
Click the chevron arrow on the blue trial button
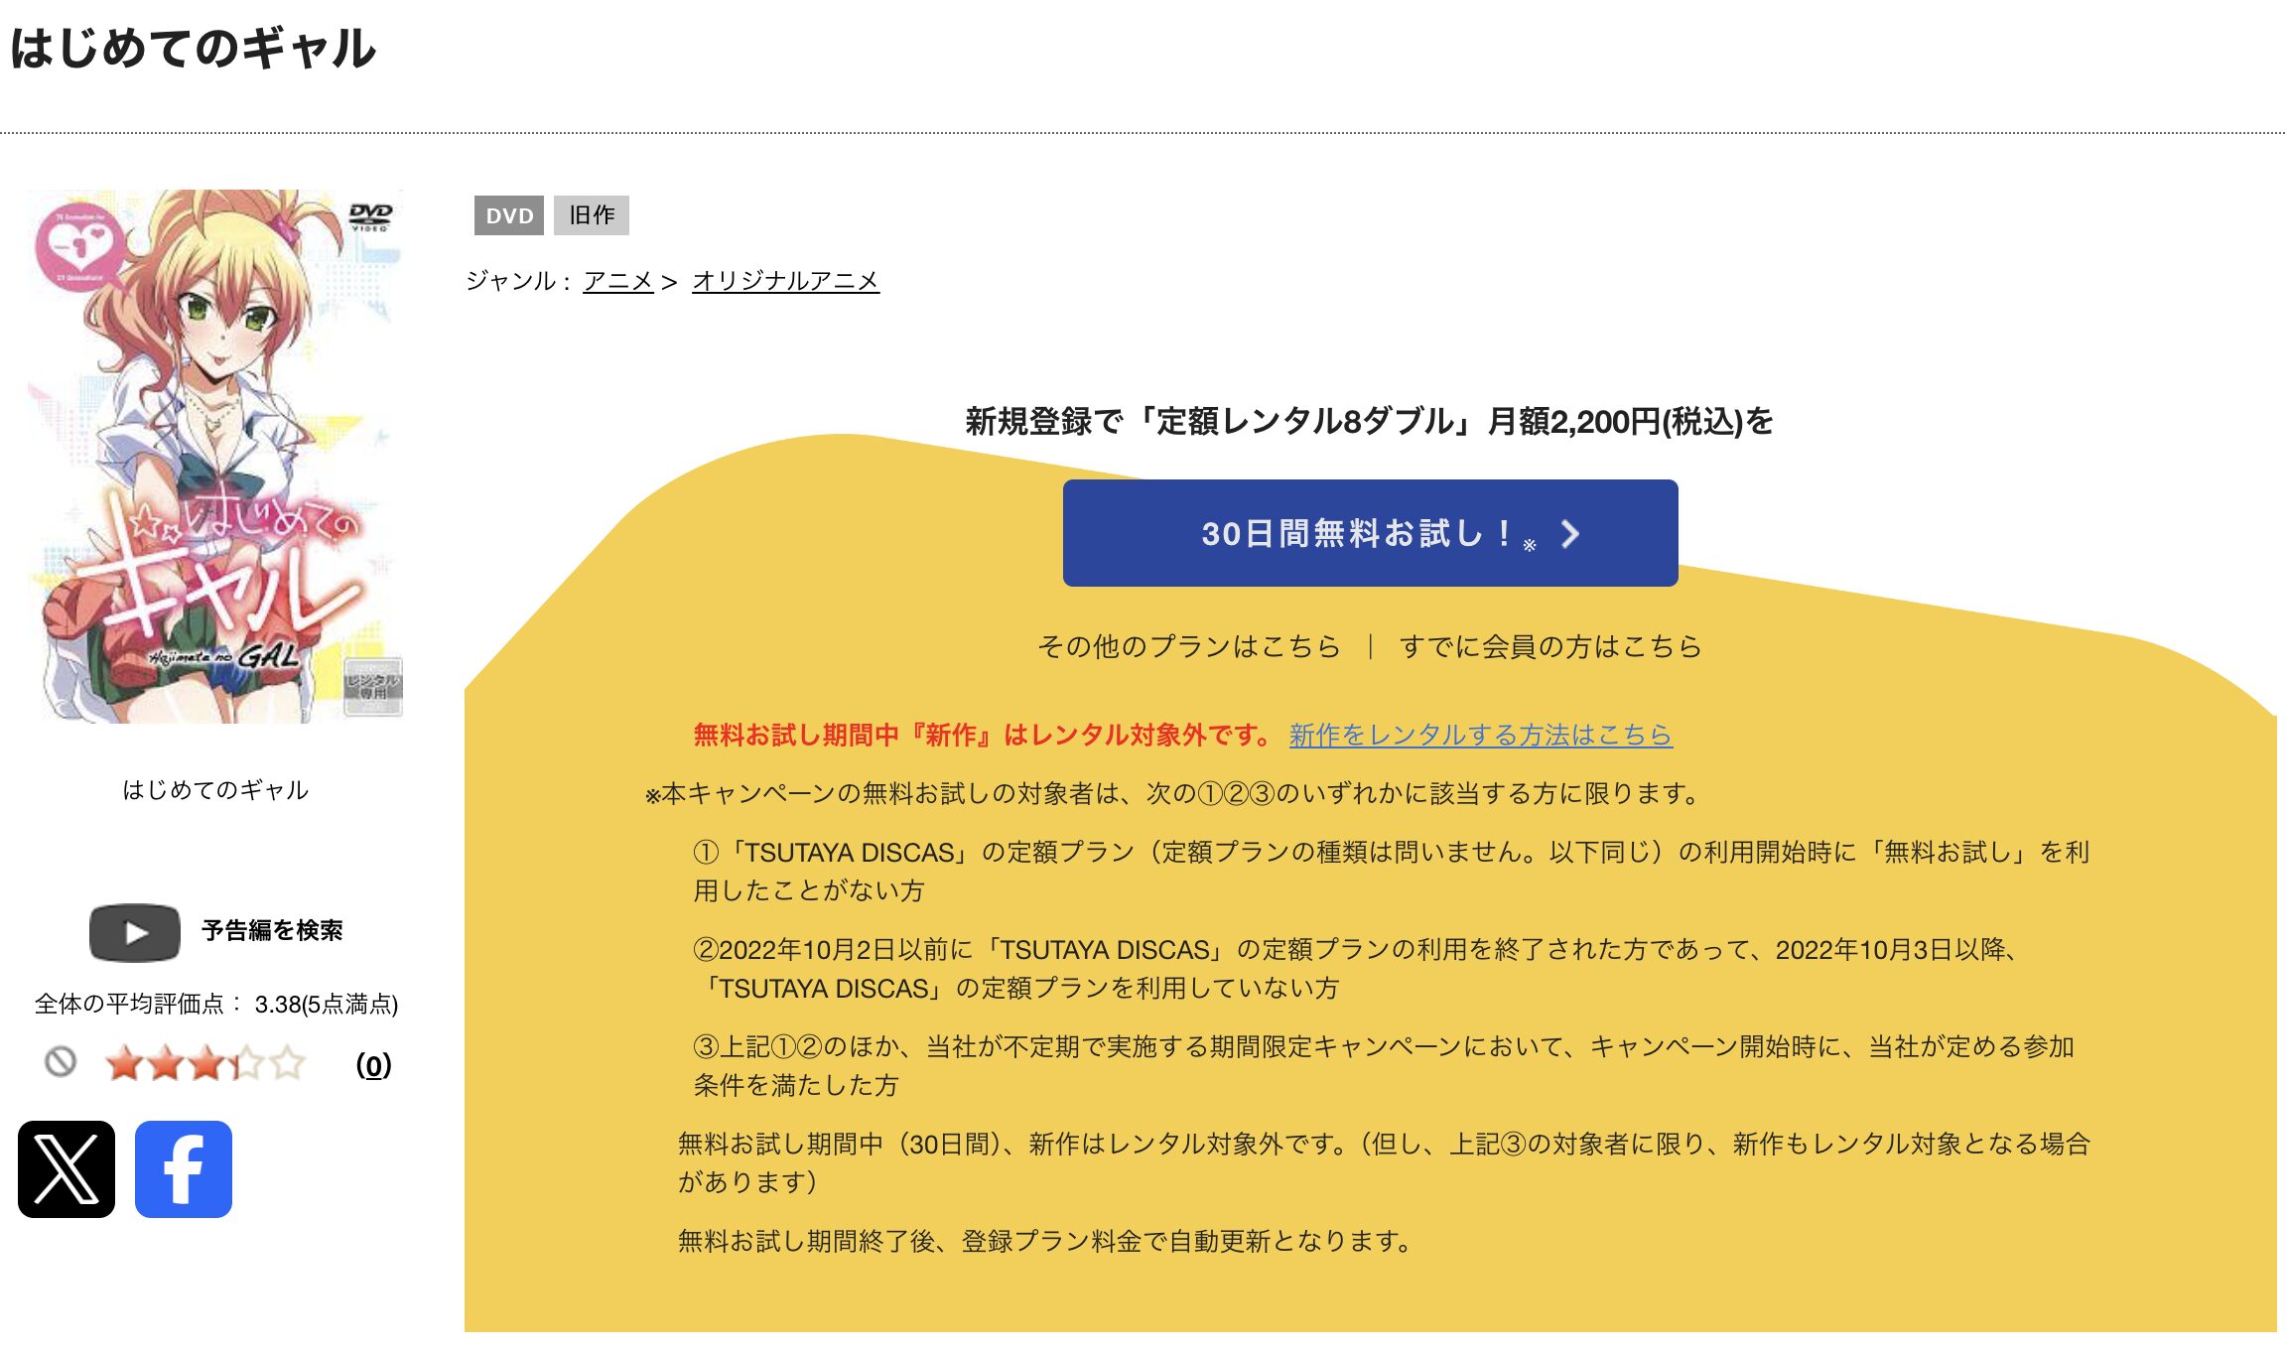coord(1569,534)
